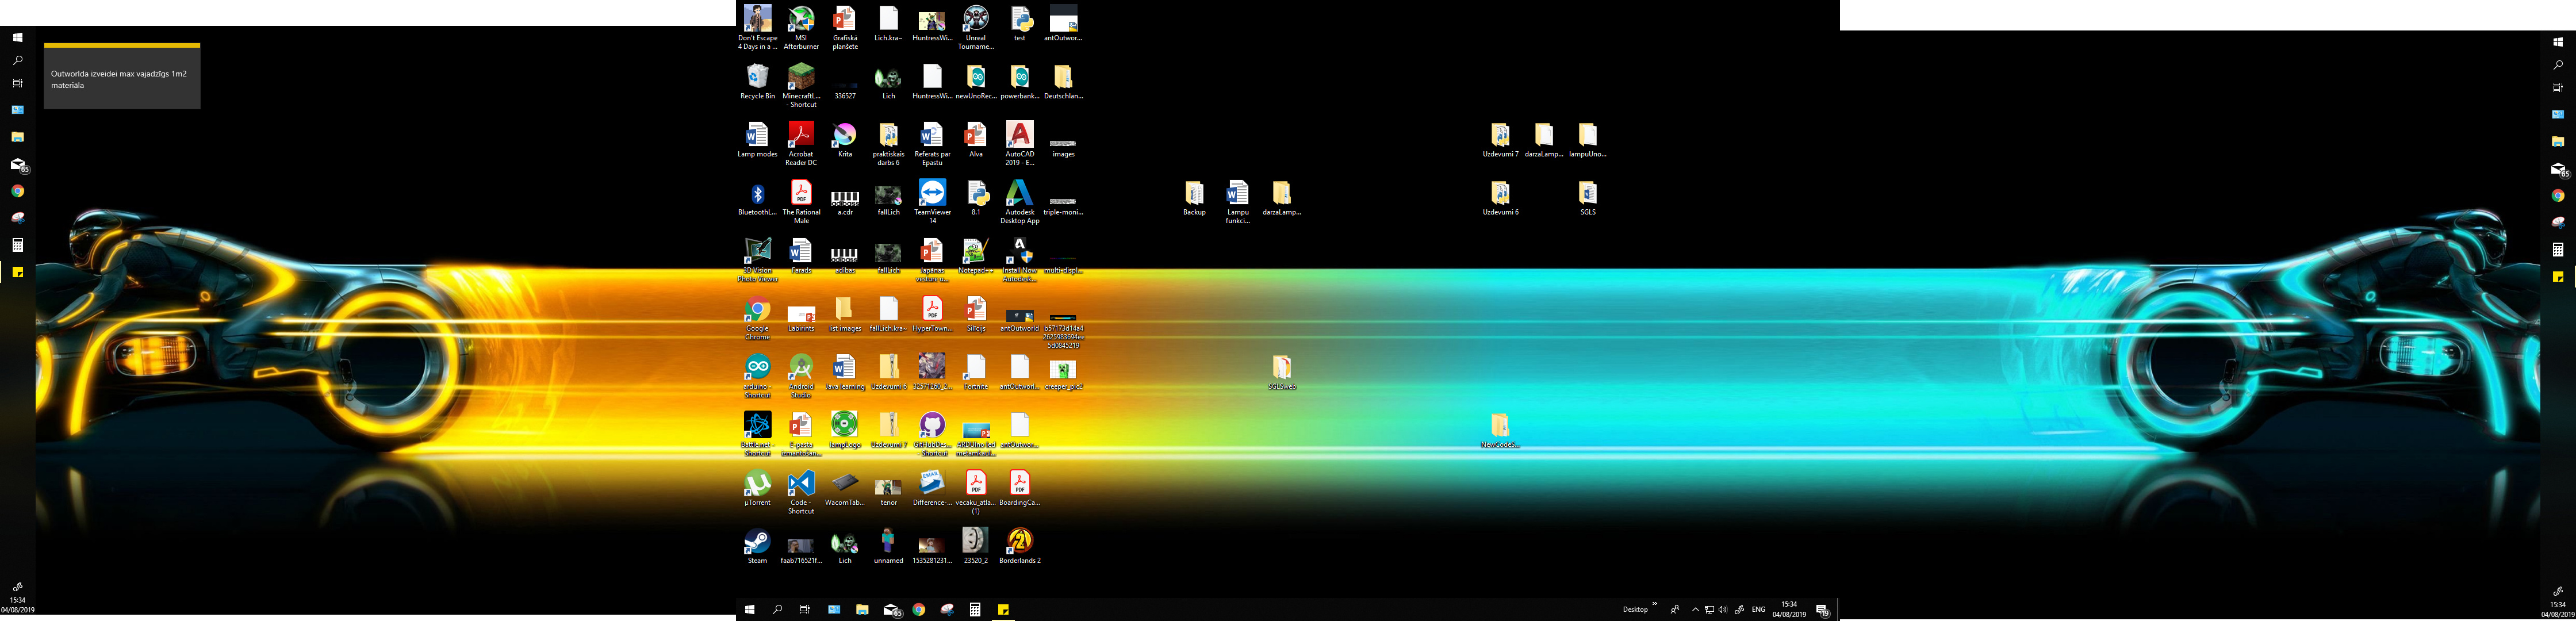This screenshot has height=621, width=2576.
Task: Click the Code - Shortcut (VS Code) icon
Action: [x=801, y=491]
